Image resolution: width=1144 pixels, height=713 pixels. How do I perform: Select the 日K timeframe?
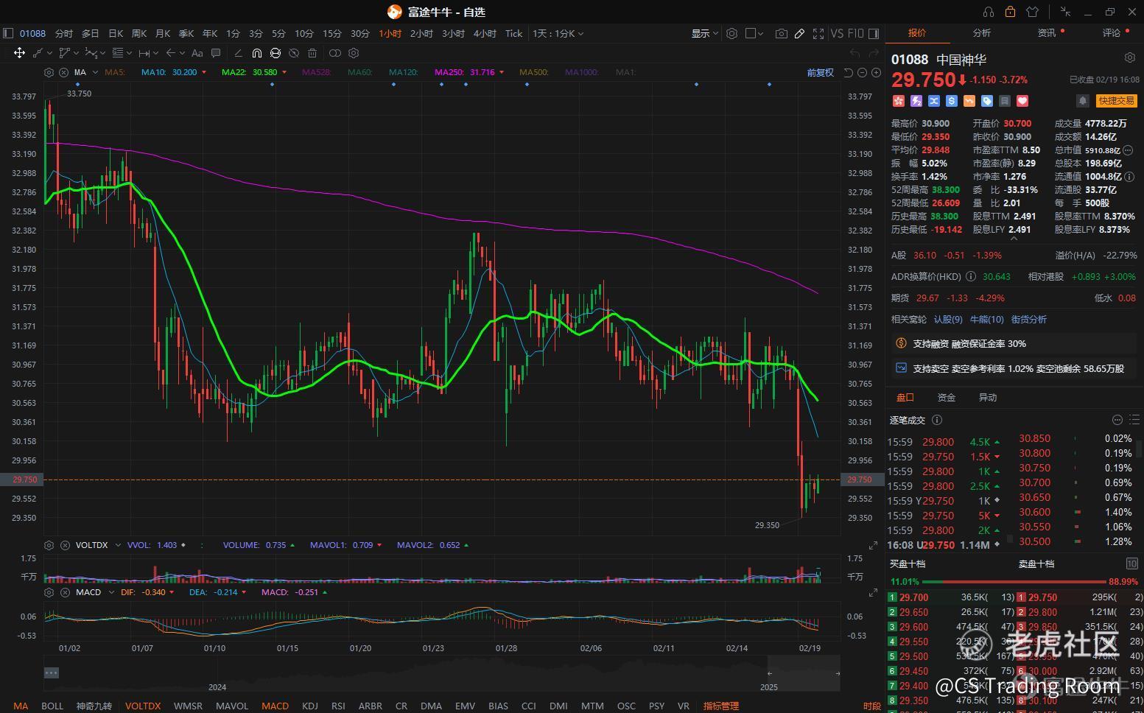point(116,33)
